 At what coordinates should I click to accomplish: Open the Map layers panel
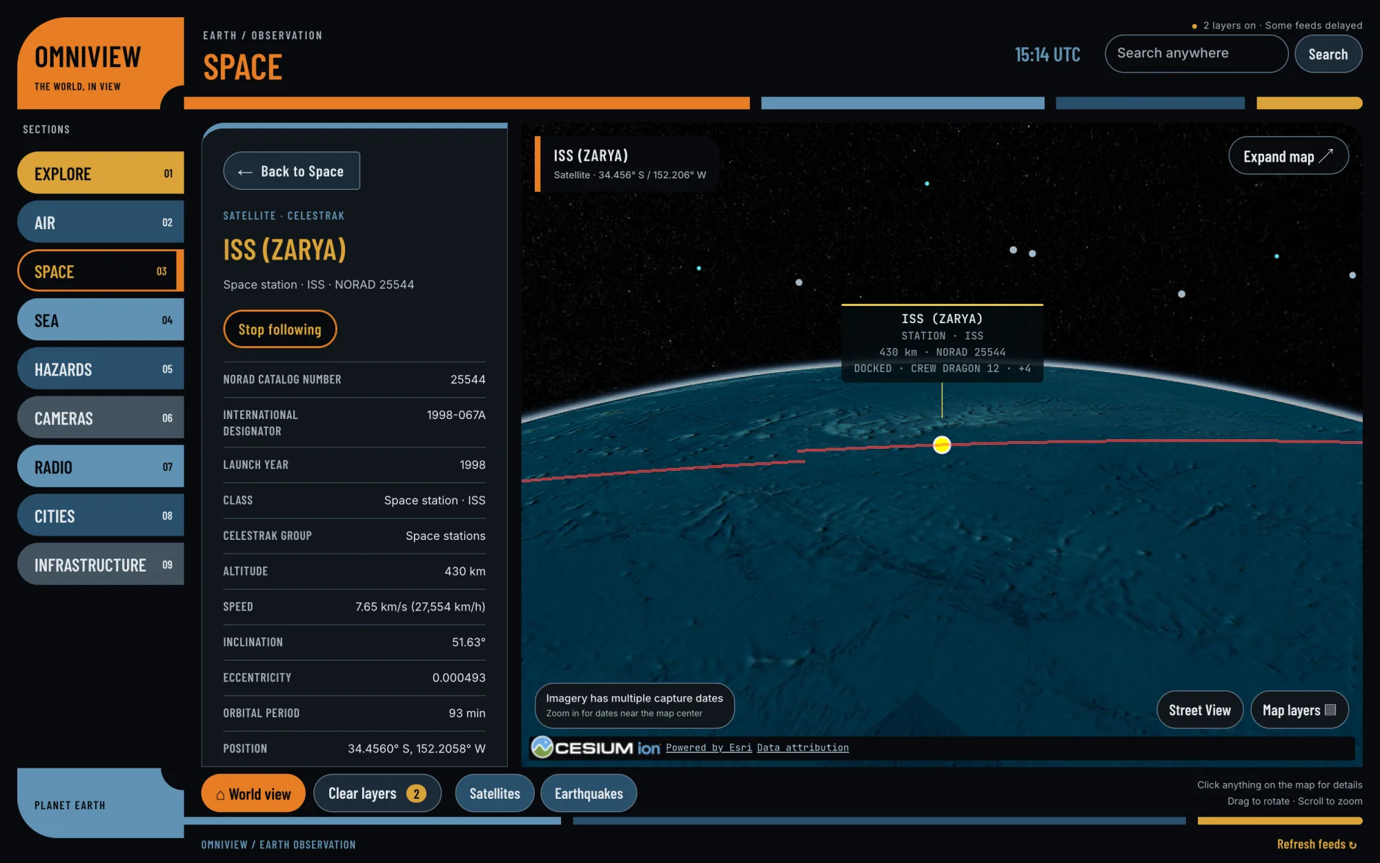[1299, 710]
